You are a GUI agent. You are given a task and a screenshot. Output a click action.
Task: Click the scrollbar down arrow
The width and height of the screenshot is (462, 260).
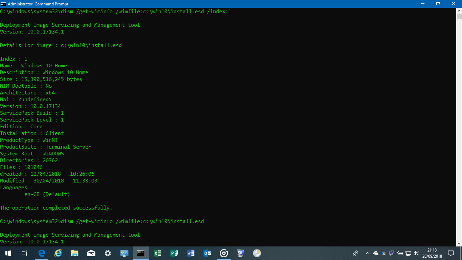(x=459, y=243)
